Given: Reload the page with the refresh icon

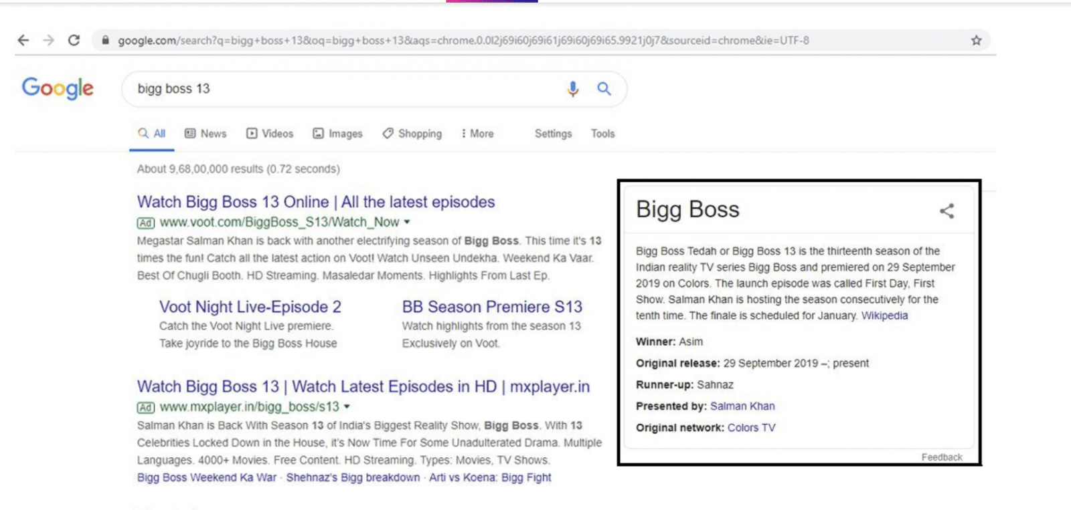Looking at the screenshot, I should (74, 40).
